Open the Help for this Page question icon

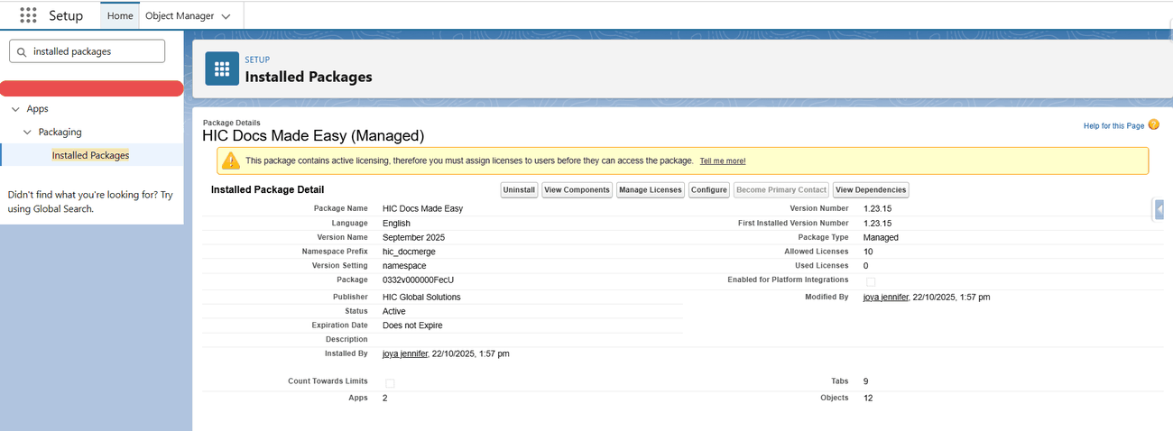(1153, 125)
